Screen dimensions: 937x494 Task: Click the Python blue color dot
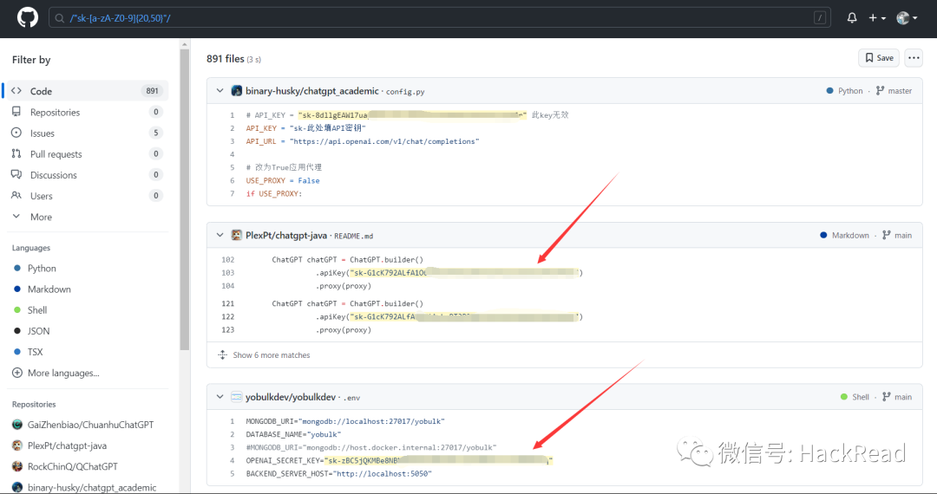[17, 268]
